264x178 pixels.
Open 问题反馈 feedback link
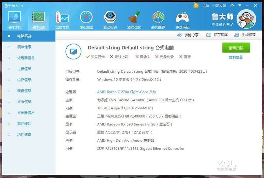point(219,5)
